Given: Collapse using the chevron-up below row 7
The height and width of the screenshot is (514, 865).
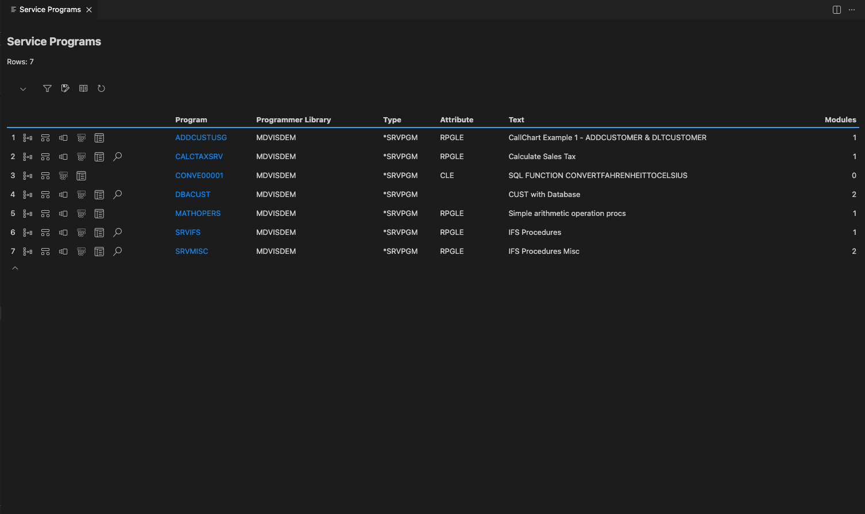Looking at the screenshot, I should (16, 268).
